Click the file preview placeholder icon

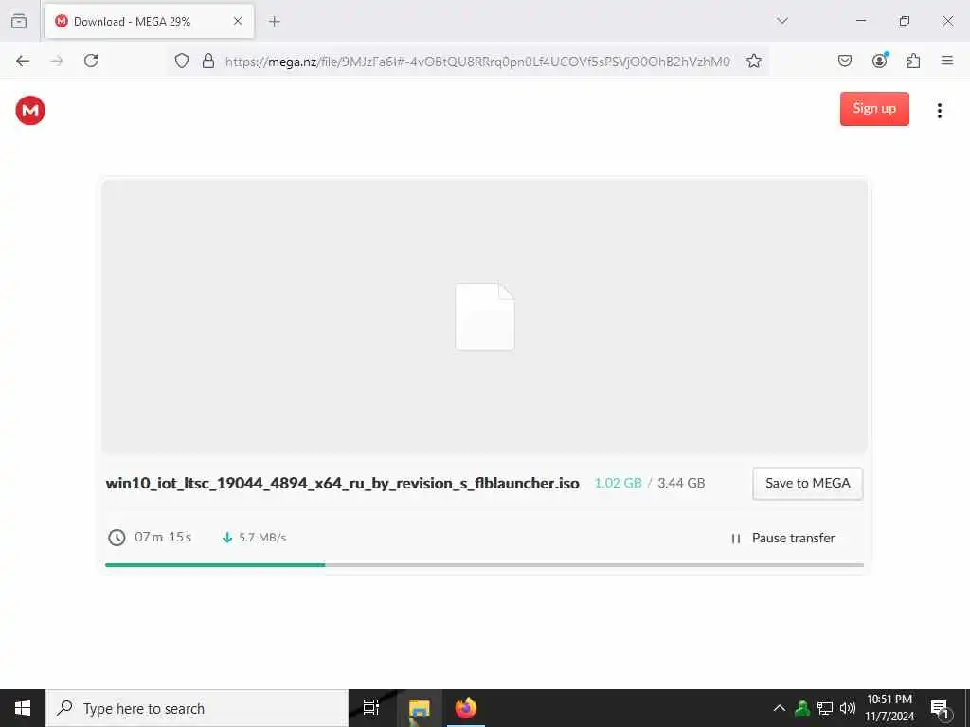point(484,316)
